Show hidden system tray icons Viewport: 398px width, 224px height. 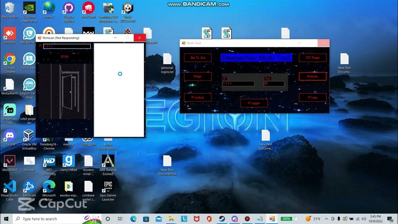click(x=326, y=219)
